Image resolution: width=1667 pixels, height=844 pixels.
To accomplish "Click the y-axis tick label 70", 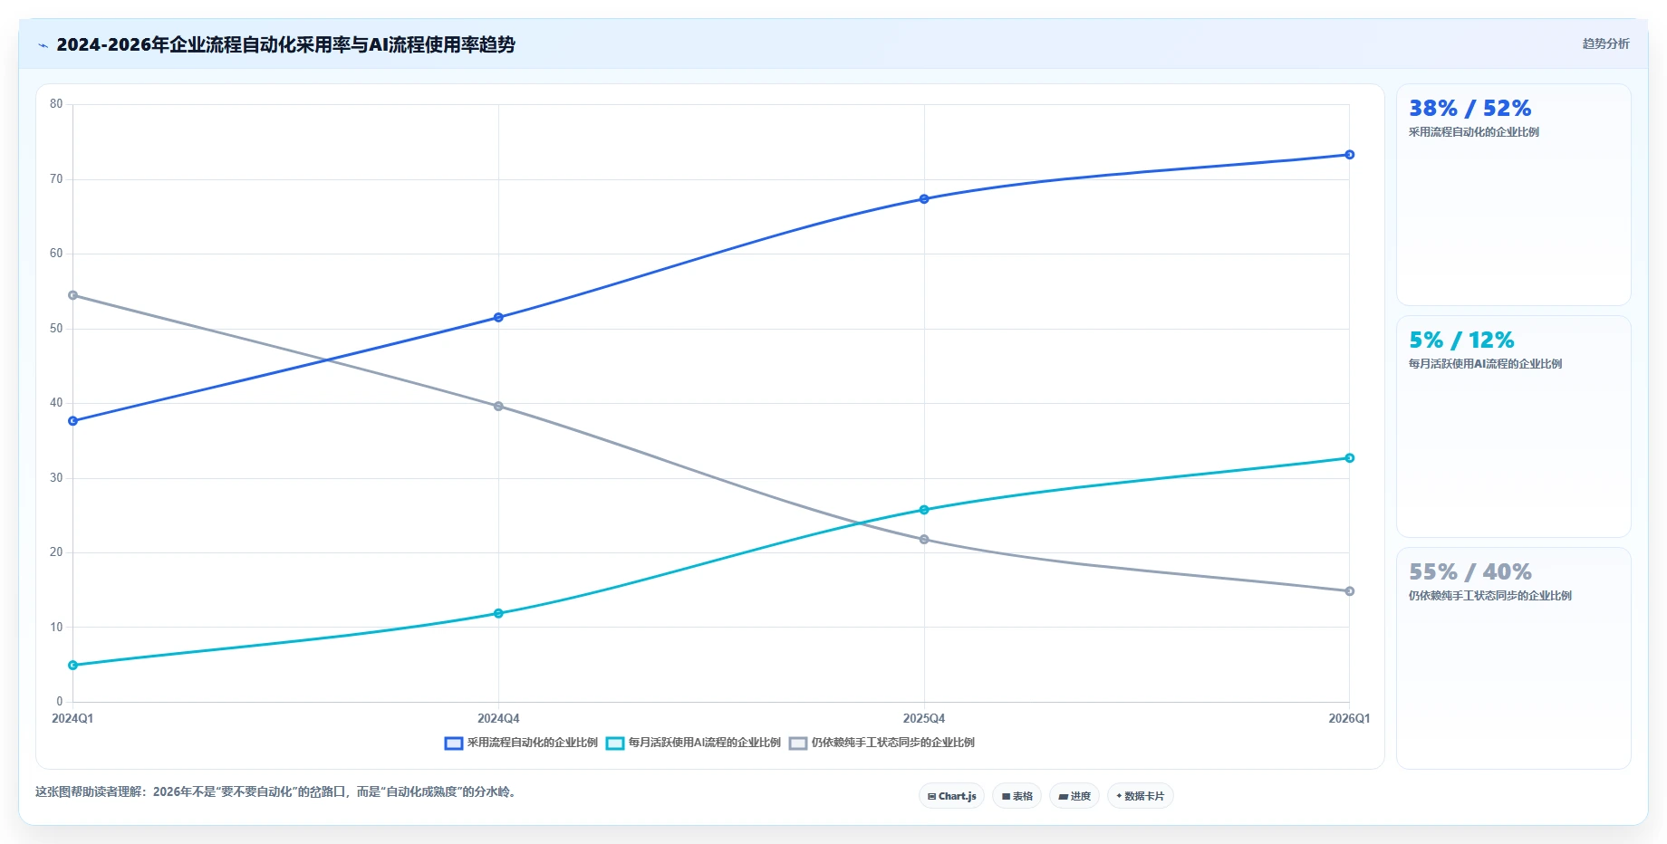I will (x=56, y=179).
